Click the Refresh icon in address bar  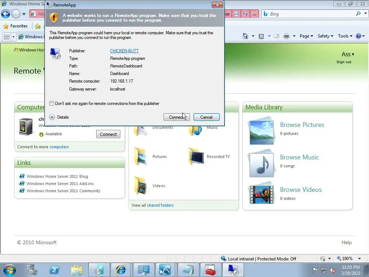245,14
